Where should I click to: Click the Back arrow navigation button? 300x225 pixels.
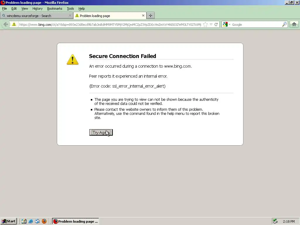point(6,25)
